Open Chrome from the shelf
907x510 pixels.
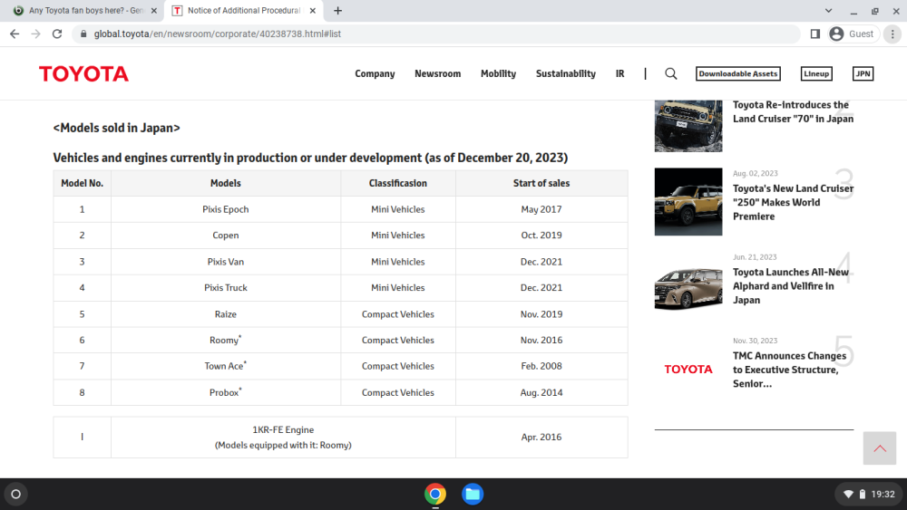(435, 494)
